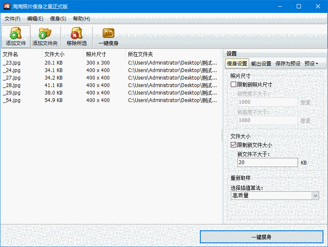Click the large 一键瘦身 button at bottom
328x247 pixels.
[262, 237]
